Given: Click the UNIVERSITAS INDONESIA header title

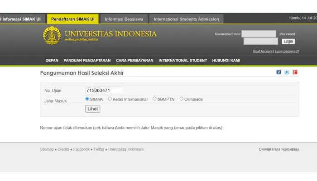Looking at the screenshot, I should (x=110, y=34).
